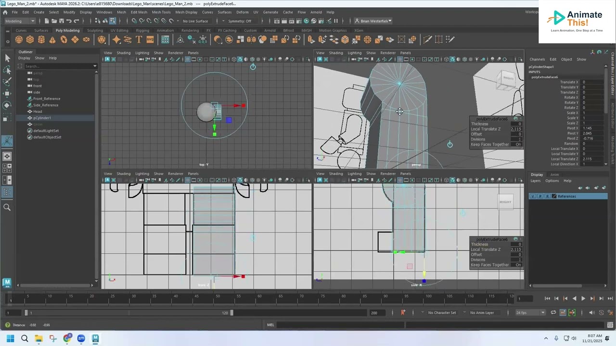This screenshot has width=616, height=346.
Task: Select the Multi-Cut knife tool on the shelf
Action: click(x=426, y=39)
